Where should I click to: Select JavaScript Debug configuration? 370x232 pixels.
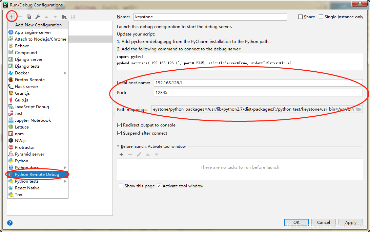point(38,107)
